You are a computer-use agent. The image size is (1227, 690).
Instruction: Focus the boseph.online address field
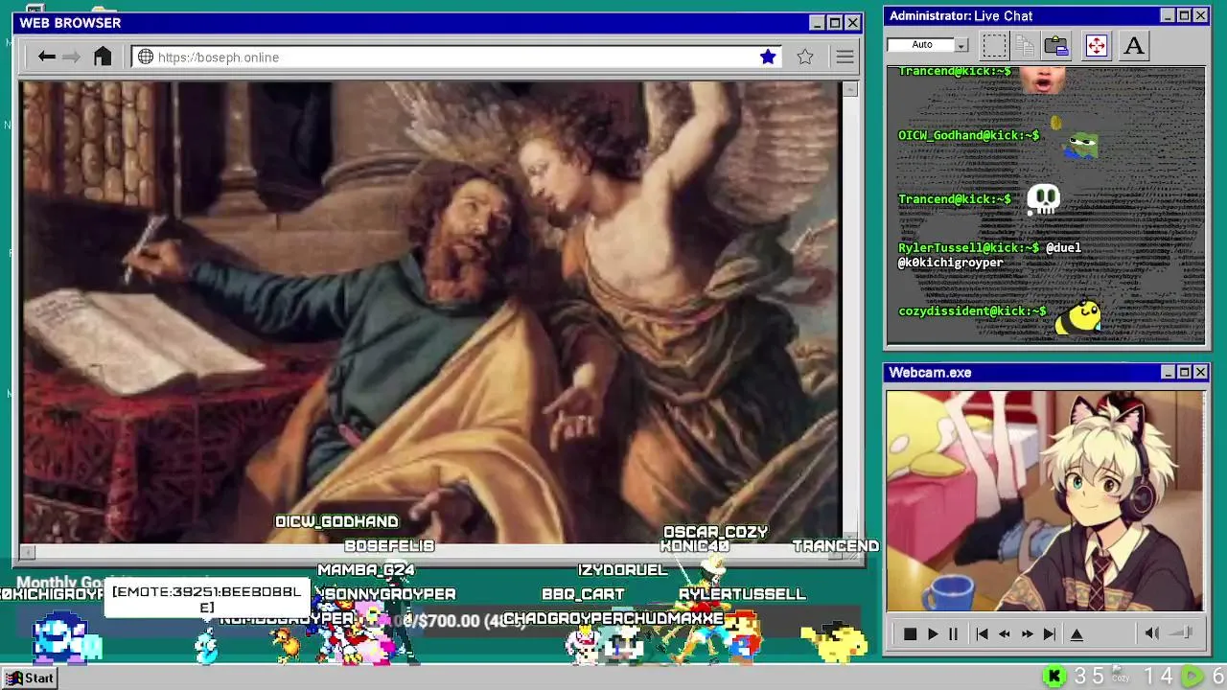pos(455,57)
